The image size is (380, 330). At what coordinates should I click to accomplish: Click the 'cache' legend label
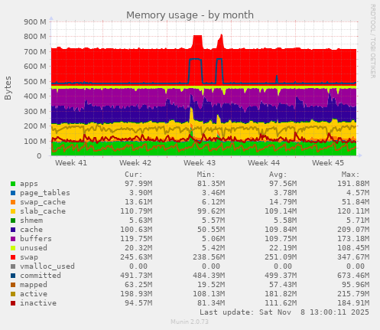pyautogui.click(x=31, y=230)
